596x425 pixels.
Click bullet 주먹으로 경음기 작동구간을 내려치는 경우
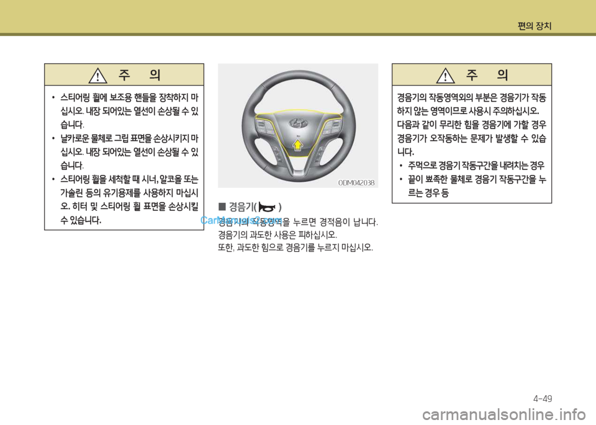[472, 166]
